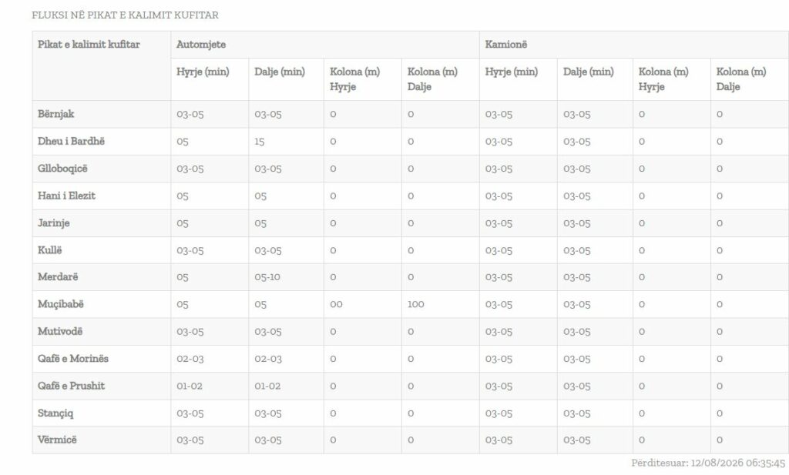Screen dimensions: 789x475
Task: Click the Përditesuar timestamp text
Action: pos(708,463)
